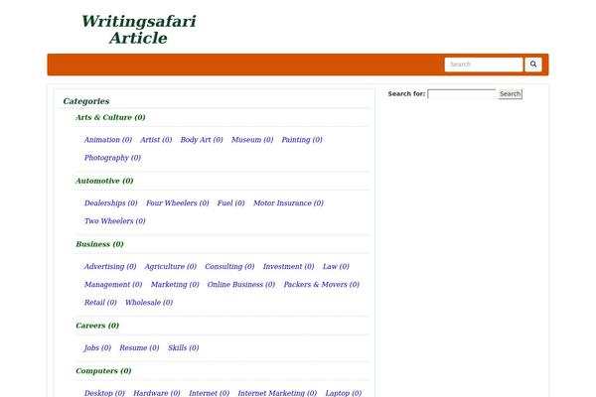The image size is (596, 397).
Task: Open the Internet (0) link
Action: tap(209, 393)
